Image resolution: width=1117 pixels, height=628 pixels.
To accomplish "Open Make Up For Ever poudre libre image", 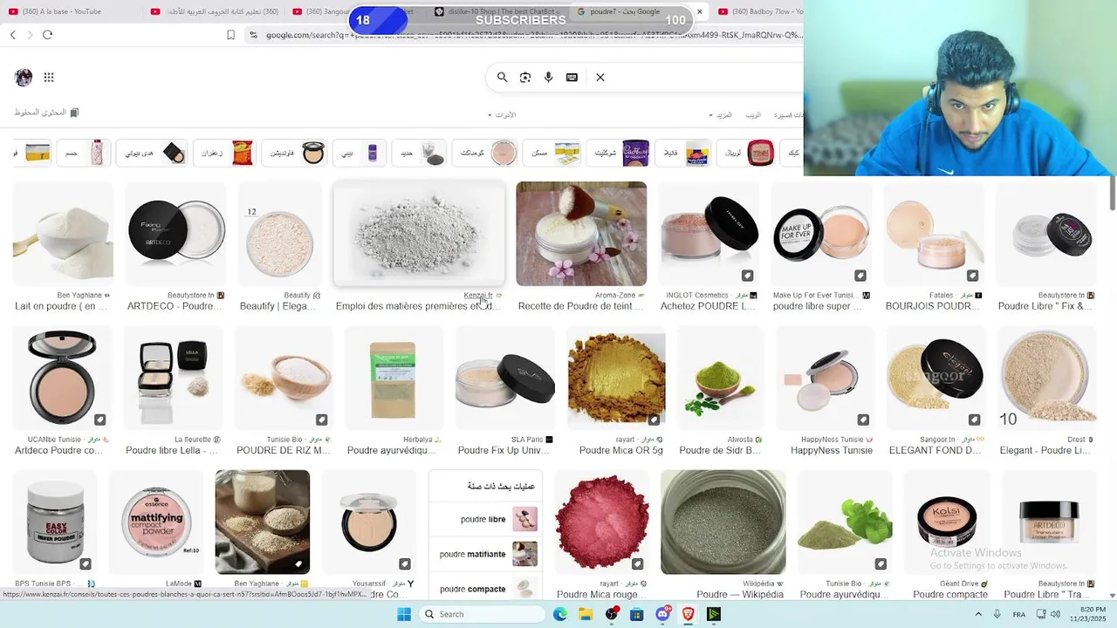I will (822, 234).
